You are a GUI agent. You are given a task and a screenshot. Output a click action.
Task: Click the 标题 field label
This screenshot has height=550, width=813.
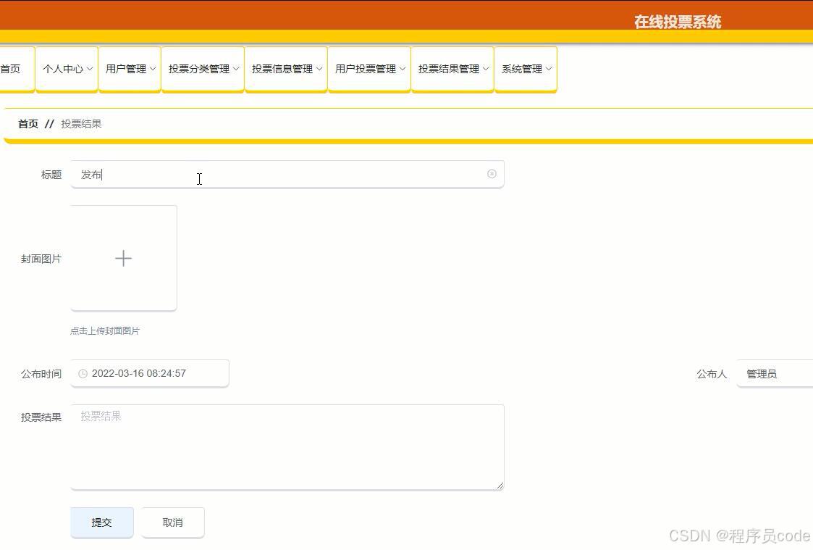(x=51, y=175)
